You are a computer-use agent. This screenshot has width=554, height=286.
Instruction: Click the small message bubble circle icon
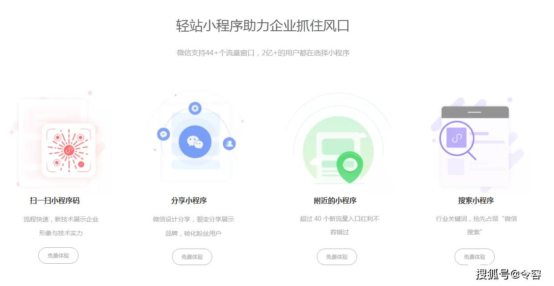coord(164,134)
